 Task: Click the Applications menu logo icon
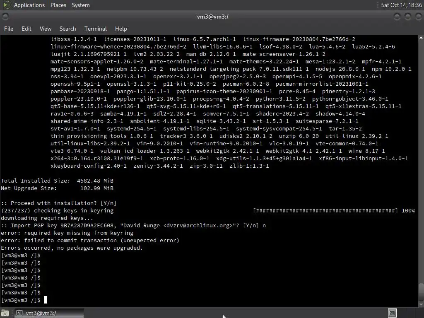7,5
